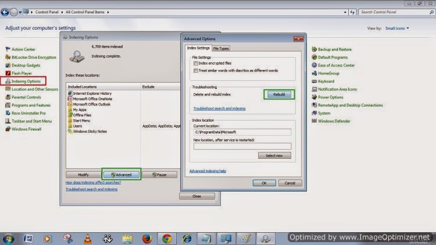Screen dimensions: 436x245
Task: Expand the arrow after the Control Panel breadcrumb
Action: point(62,12)
